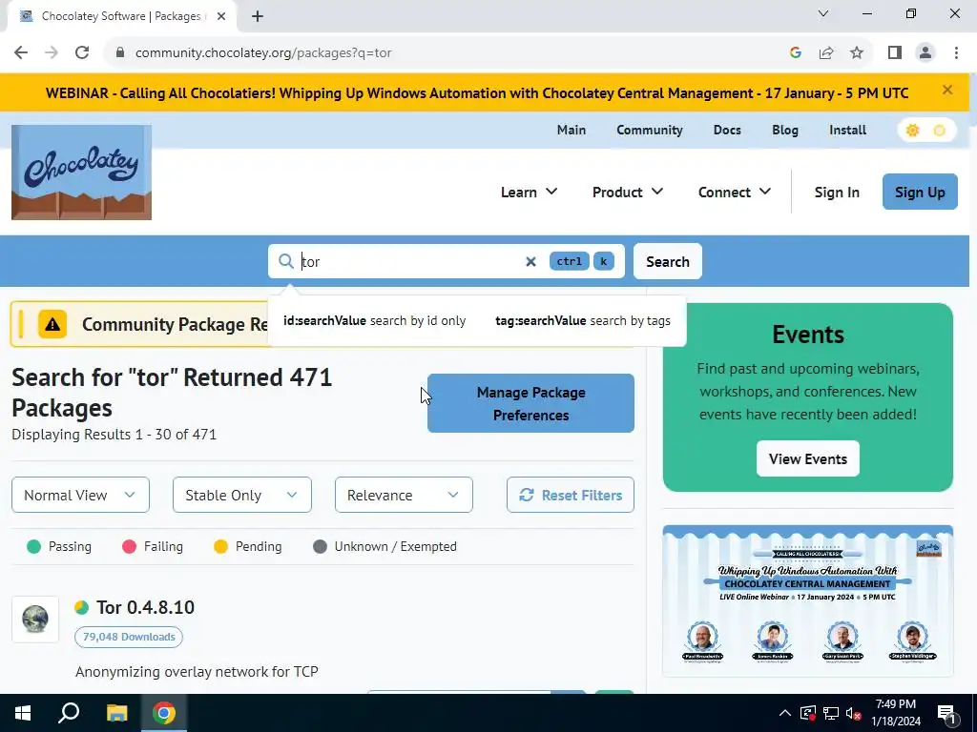Open Windows taskbar search
This screenshot has width=977, height=732.
point(69,713)
